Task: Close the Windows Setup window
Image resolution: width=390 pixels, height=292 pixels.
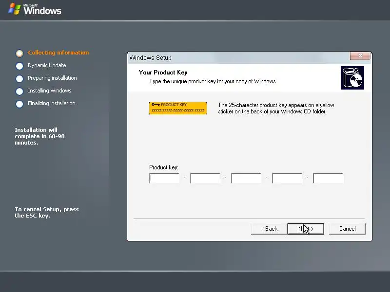Action: coord(360,55)
